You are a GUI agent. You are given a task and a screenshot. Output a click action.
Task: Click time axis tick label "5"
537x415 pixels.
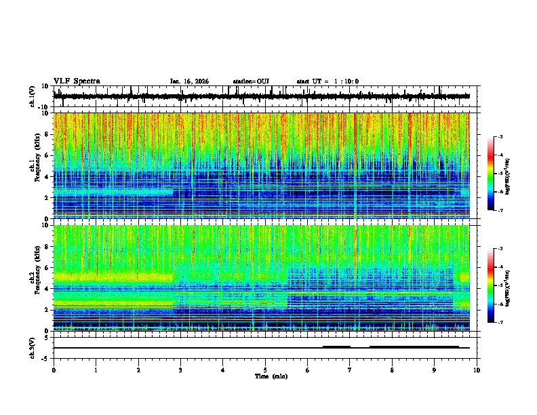(265, 370)
